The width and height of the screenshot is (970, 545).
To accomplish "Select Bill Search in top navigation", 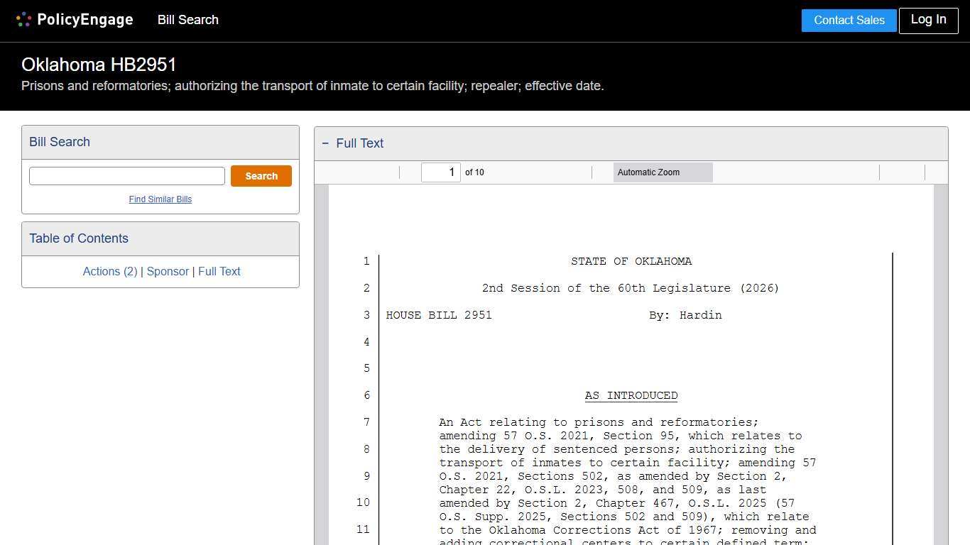I will click(187, 20).
